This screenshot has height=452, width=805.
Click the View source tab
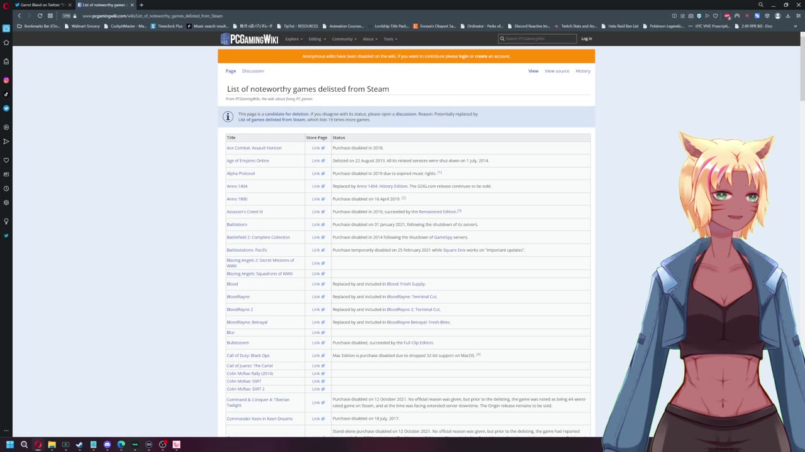pyautogui.click(x=557, y=71)
